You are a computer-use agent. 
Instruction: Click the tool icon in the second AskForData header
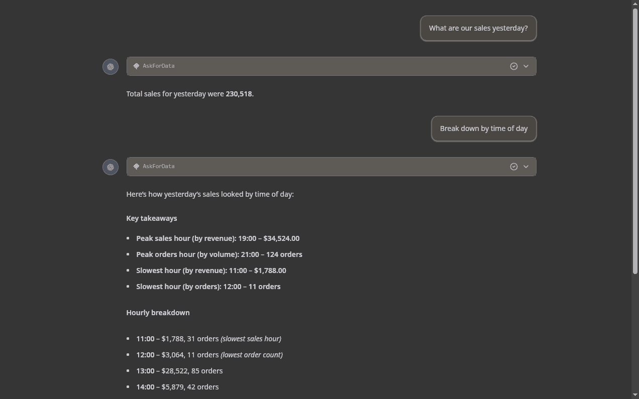pos(136,166)
